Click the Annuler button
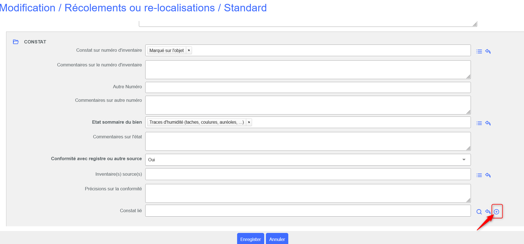The height and width of the screenshot is (244, 524). pyautogui.click(x=277, y=239)
